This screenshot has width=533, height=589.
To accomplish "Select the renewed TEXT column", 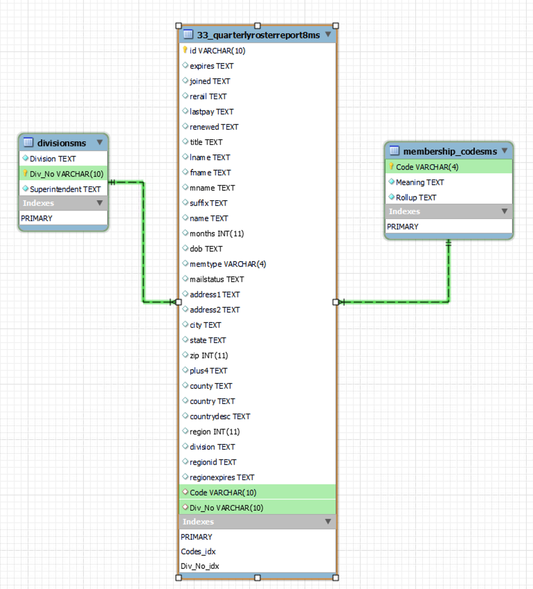I will [258, 127].
